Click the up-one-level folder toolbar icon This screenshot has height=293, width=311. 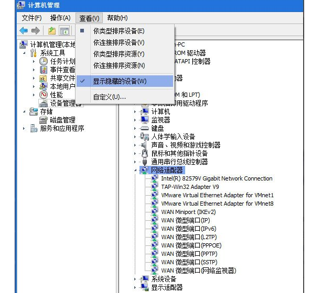[x=52, y=31]
